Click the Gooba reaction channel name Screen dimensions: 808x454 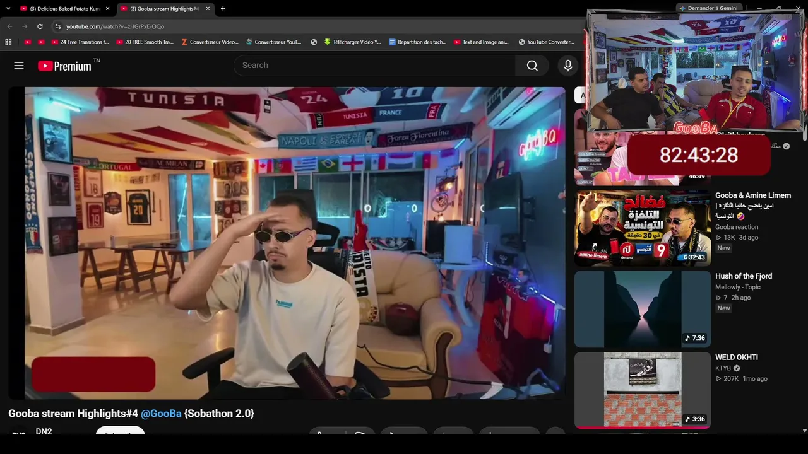pos(737,227)
